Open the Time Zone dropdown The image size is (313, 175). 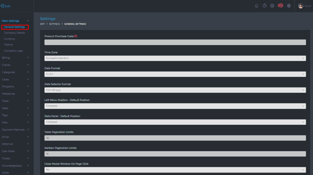(x=175, y=58)
